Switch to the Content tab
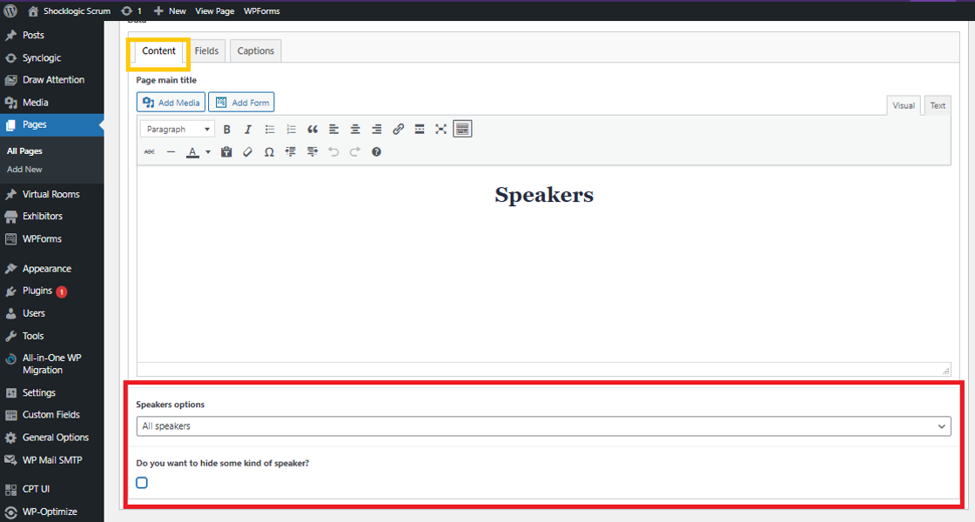Viewport: 975px width, 522px height. (x=158, y=51)
